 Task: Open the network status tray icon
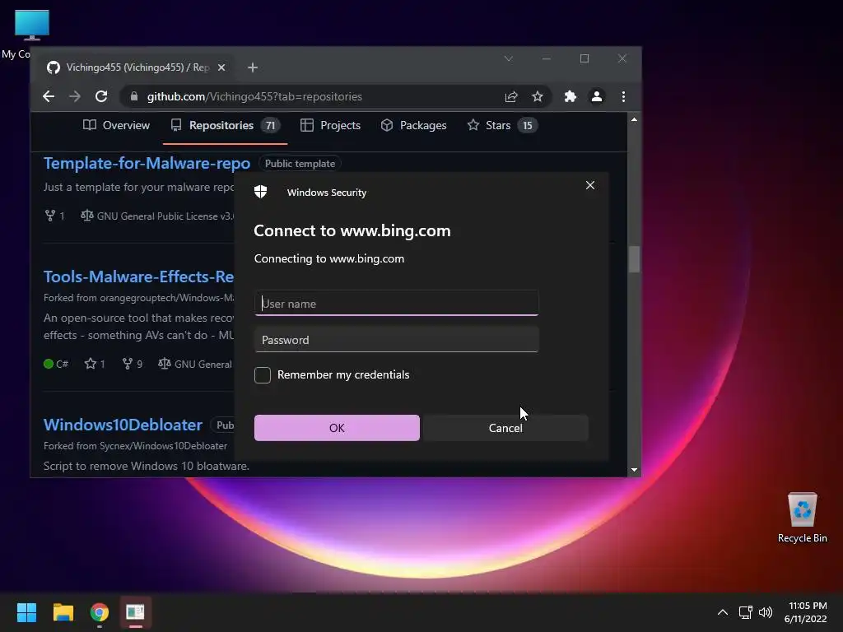(x=745, y=612)
